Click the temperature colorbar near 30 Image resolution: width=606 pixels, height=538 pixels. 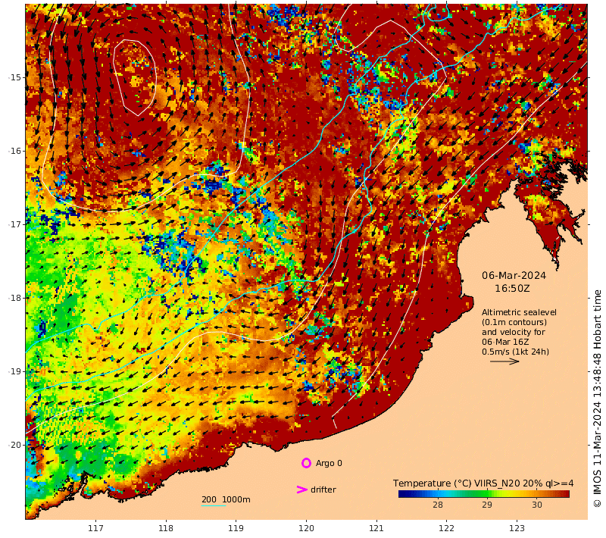[x=536, y=493]
